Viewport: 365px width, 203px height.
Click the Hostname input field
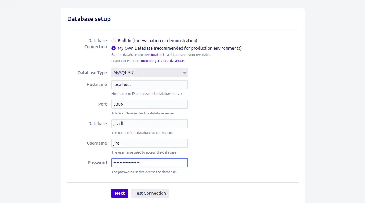point(149,85)
